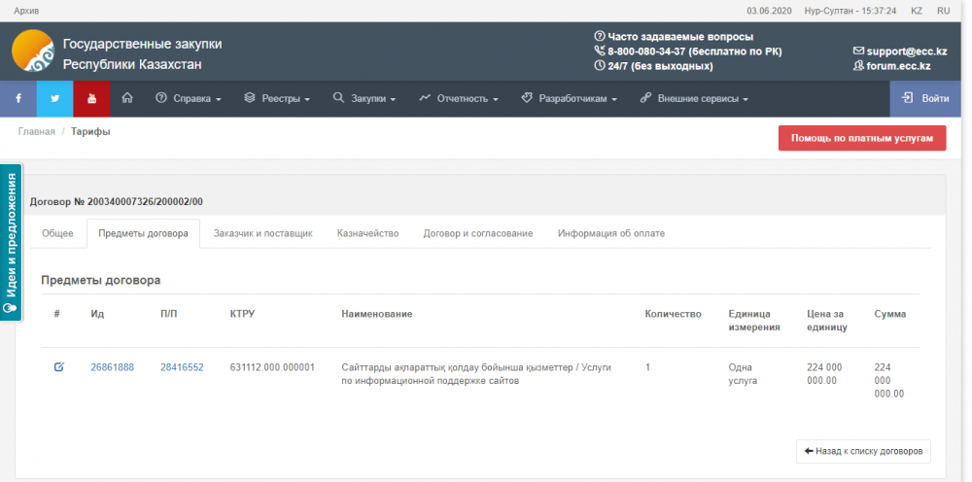The image size is (972, 482).
Task: Select the Информация об оплате tab
Action: 617,233
